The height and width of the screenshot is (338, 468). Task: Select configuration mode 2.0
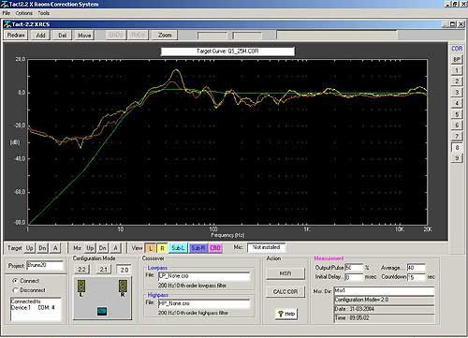(x=124, y=270)
